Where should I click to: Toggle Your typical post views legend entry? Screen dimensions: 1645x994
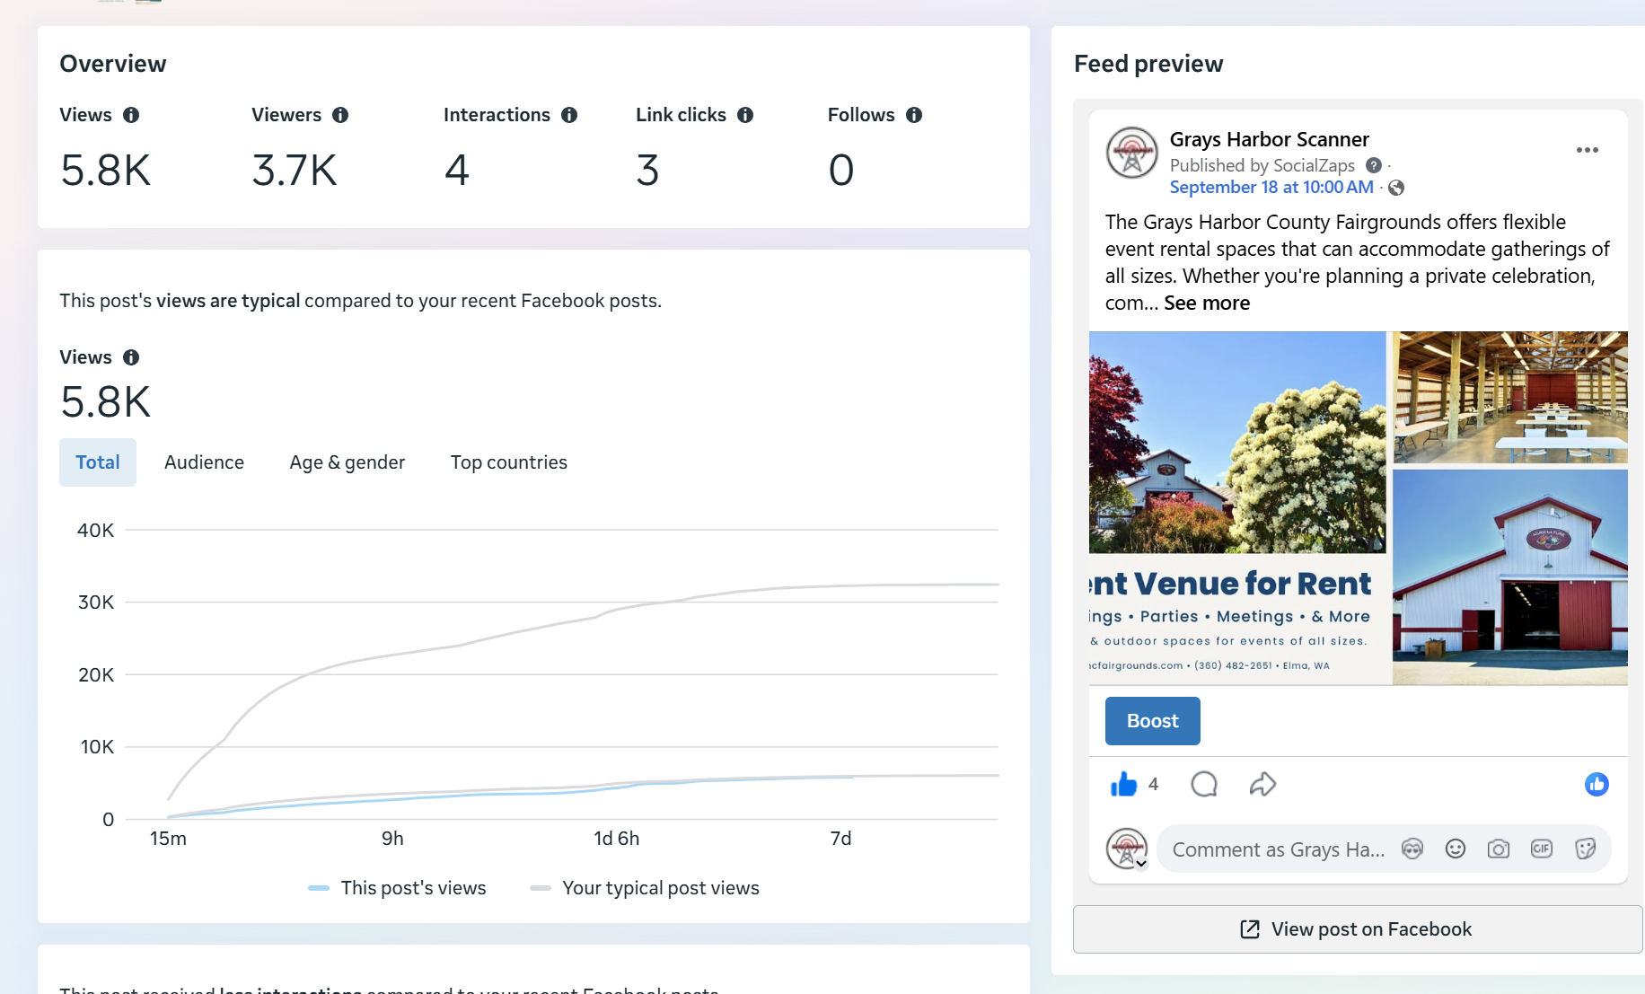(645, 888)
